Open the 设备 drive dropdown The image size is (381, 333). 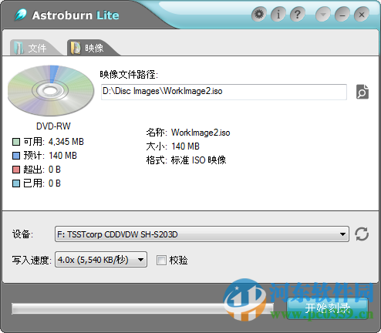[202, 234]
